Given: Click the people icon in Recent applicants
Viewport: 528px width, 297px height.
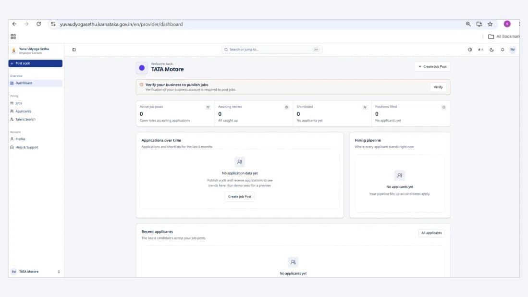Looking at the screenshot, I should 293,262.
